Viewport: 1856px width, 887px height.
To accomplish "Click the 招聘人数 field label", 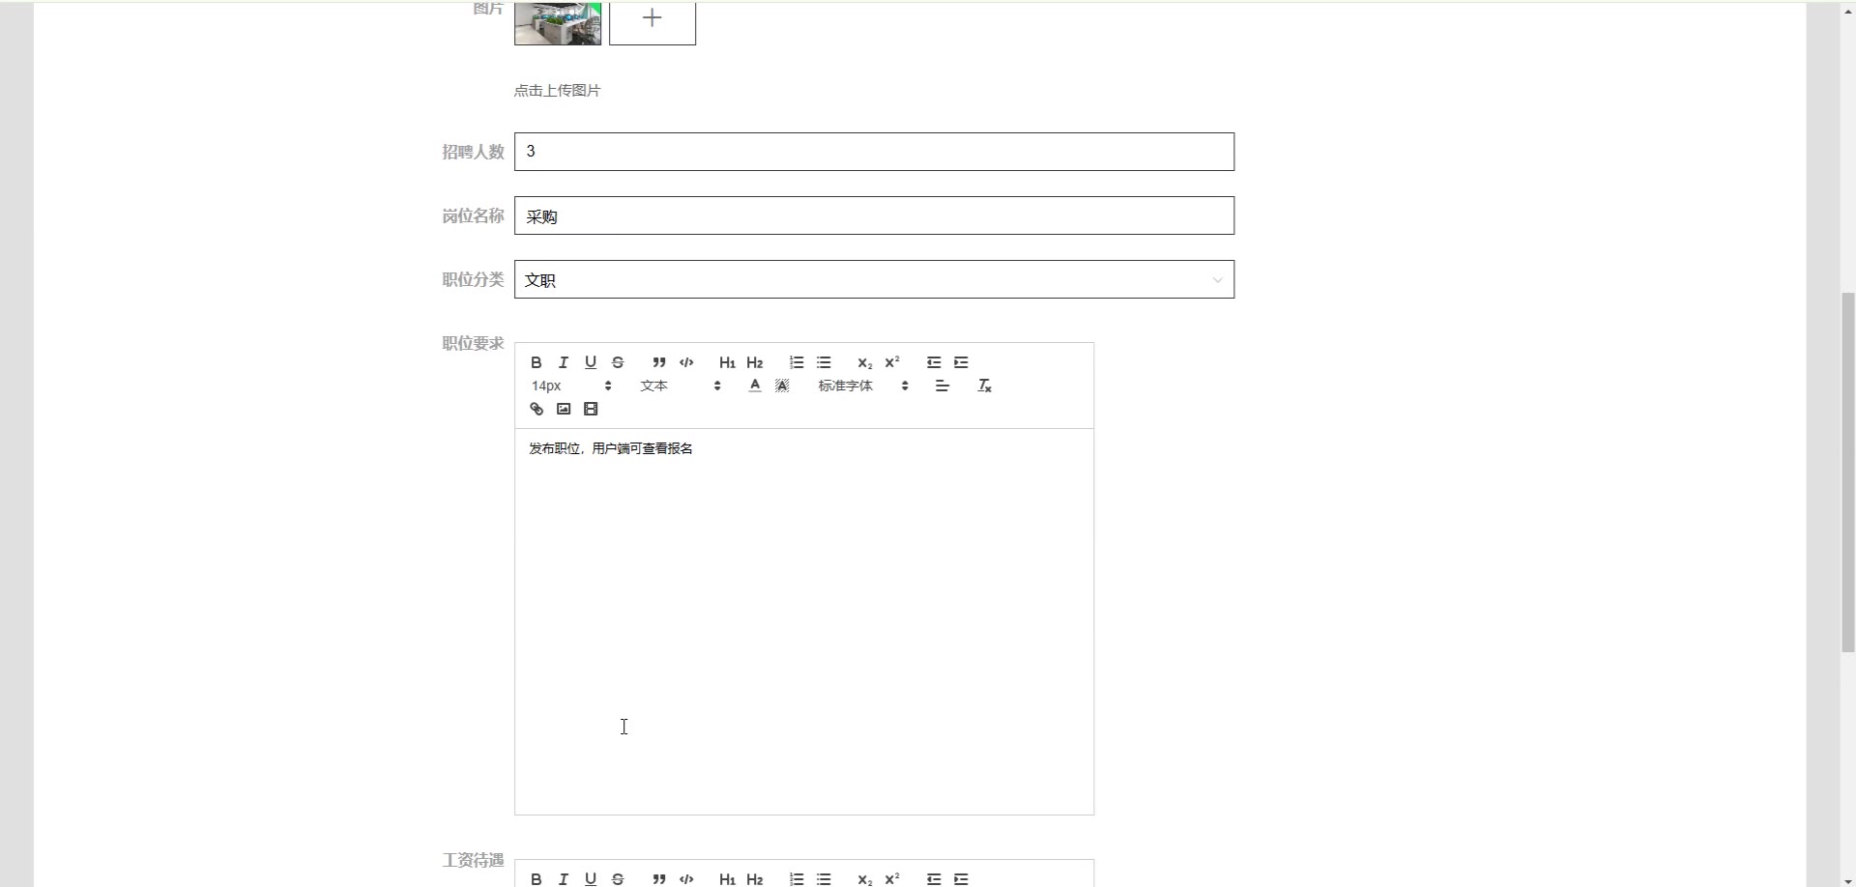I will click(473, 152).
